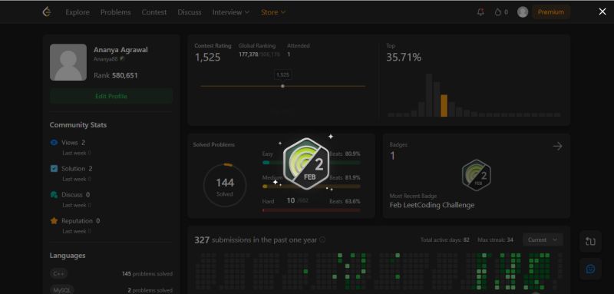Click the Edit Profile button

[x=111, y=96]
